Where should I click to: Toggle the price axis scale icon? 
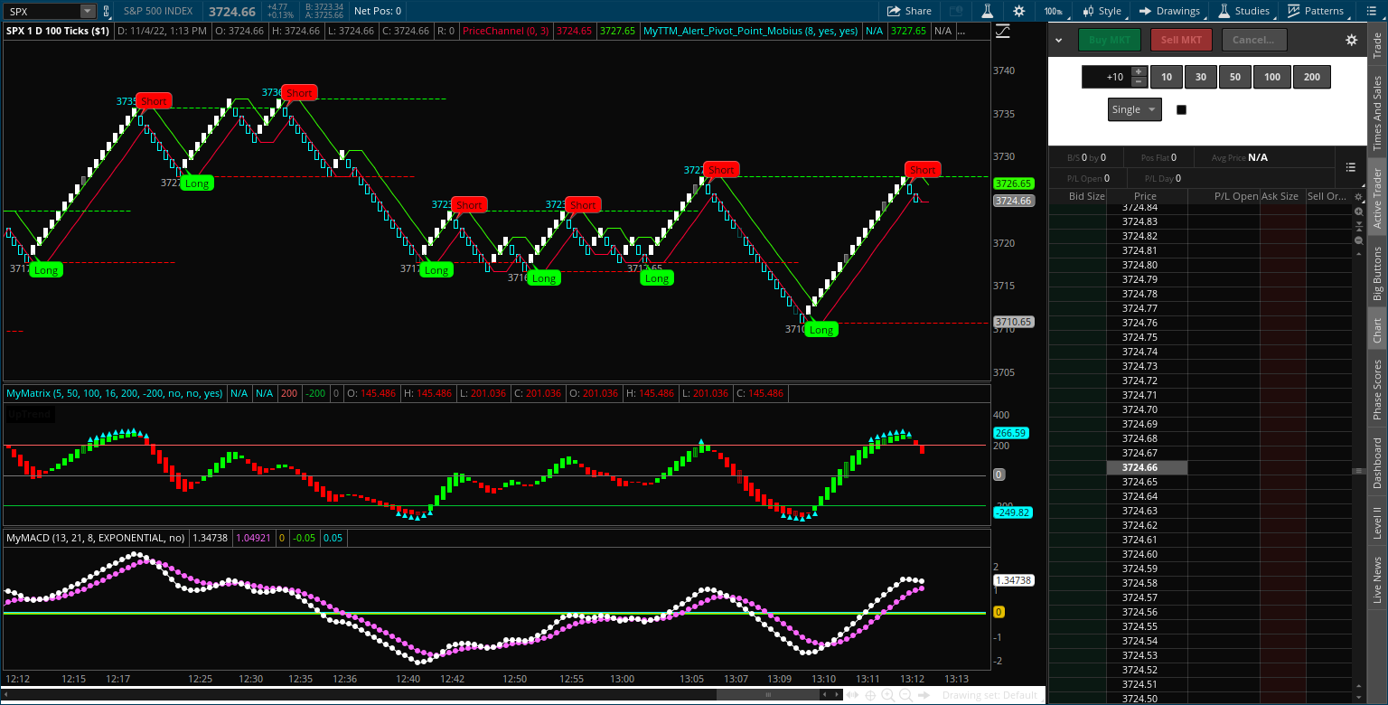(x=1002, y=32)
